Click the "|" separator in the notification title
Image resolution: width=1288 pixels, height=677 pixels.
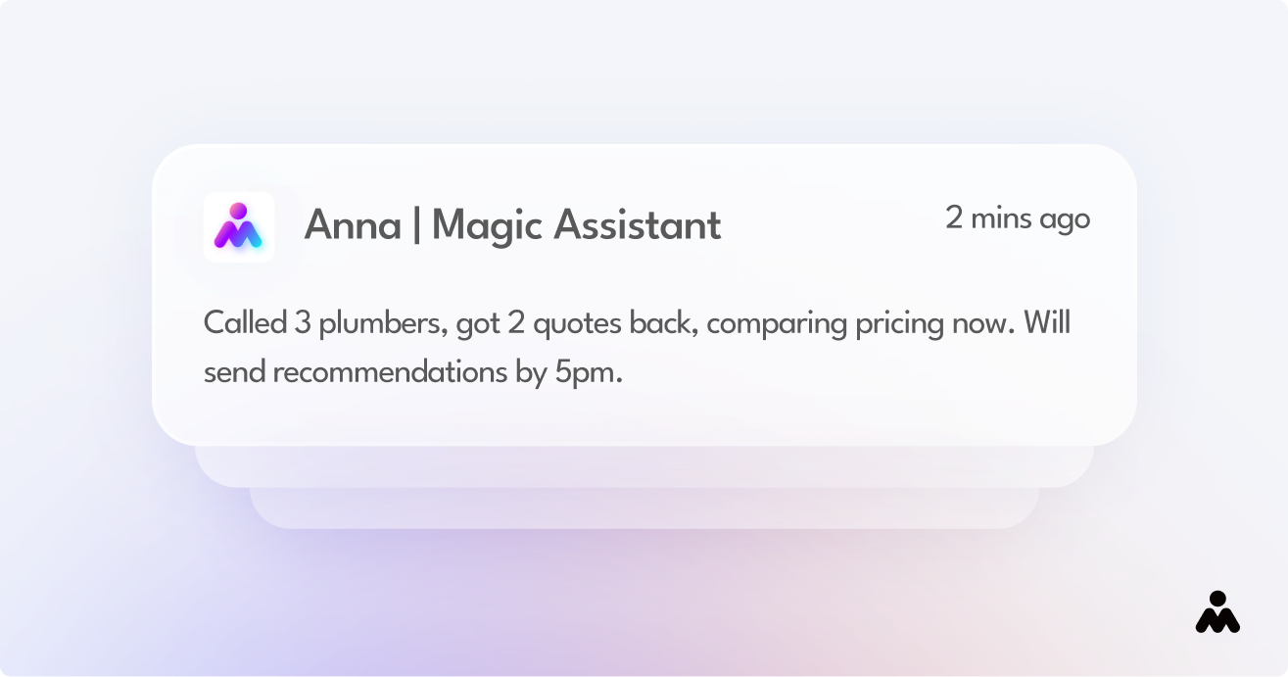click(x=416, y=226)
